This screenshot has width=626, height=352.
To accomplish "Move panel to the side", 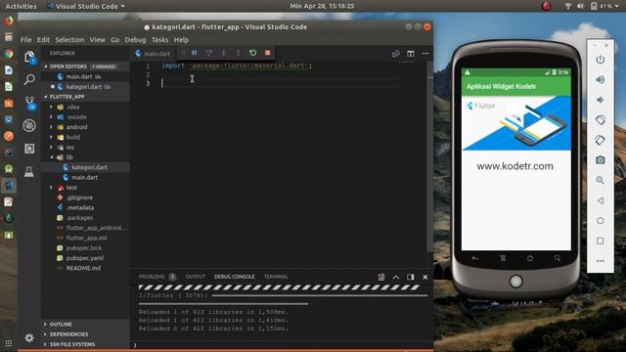I will [411, 277].
